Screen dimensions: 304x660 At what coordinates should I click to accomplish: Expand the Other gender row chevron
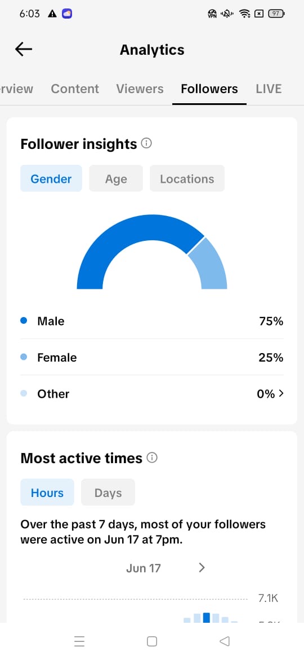tap(281, 394)
